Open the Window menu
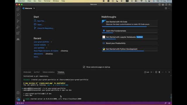Viewport: 187px width, 105px height. point(56,1)
